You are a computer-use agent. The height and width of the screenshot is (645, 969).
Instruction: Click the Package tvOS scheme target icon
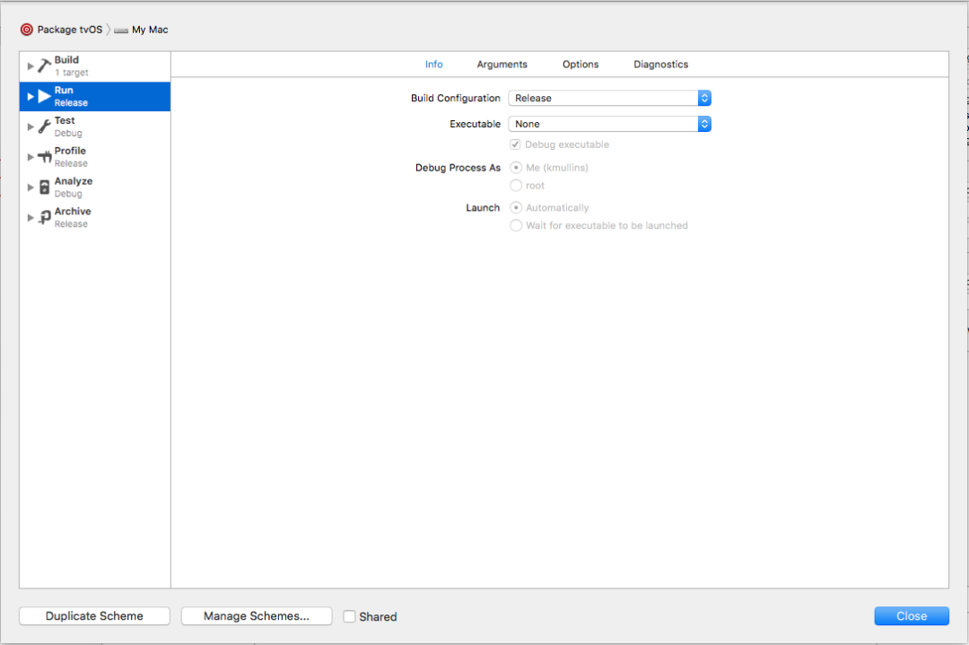point(27,29)
